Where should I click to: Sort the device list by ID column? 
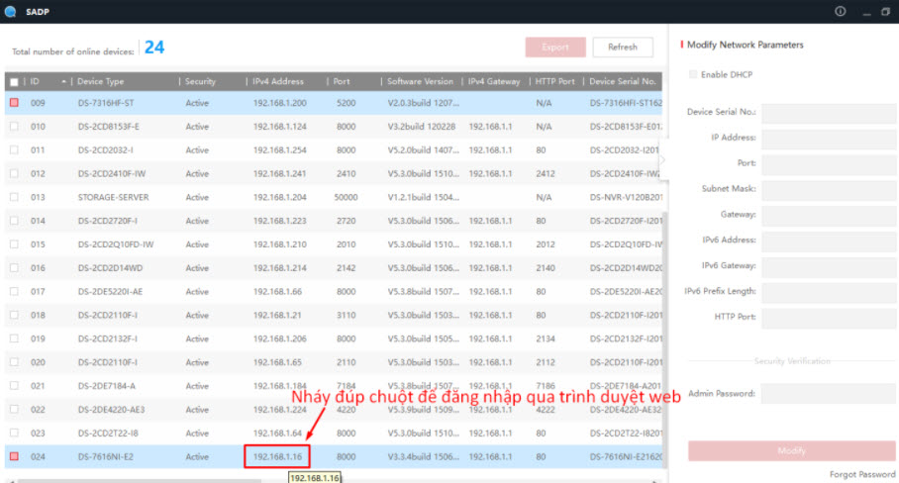[x=36, y=81]
